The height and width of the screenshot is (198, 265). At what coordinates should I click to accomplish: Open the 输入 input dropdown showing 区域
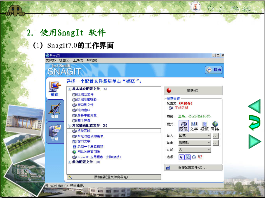(195, 136)
